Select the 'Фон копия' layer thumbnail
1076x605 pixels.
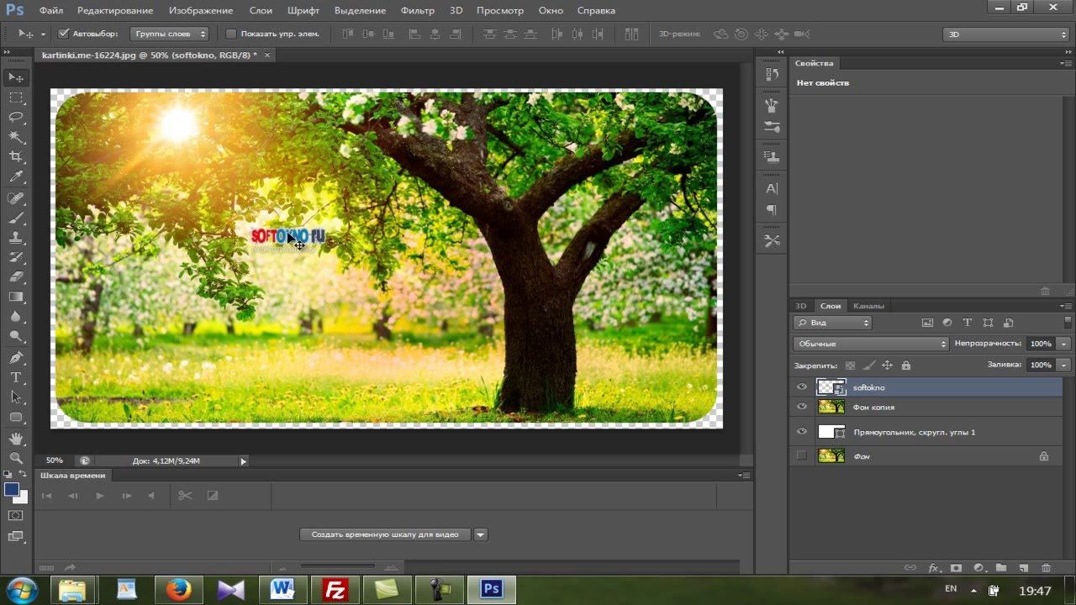(831, 408)
